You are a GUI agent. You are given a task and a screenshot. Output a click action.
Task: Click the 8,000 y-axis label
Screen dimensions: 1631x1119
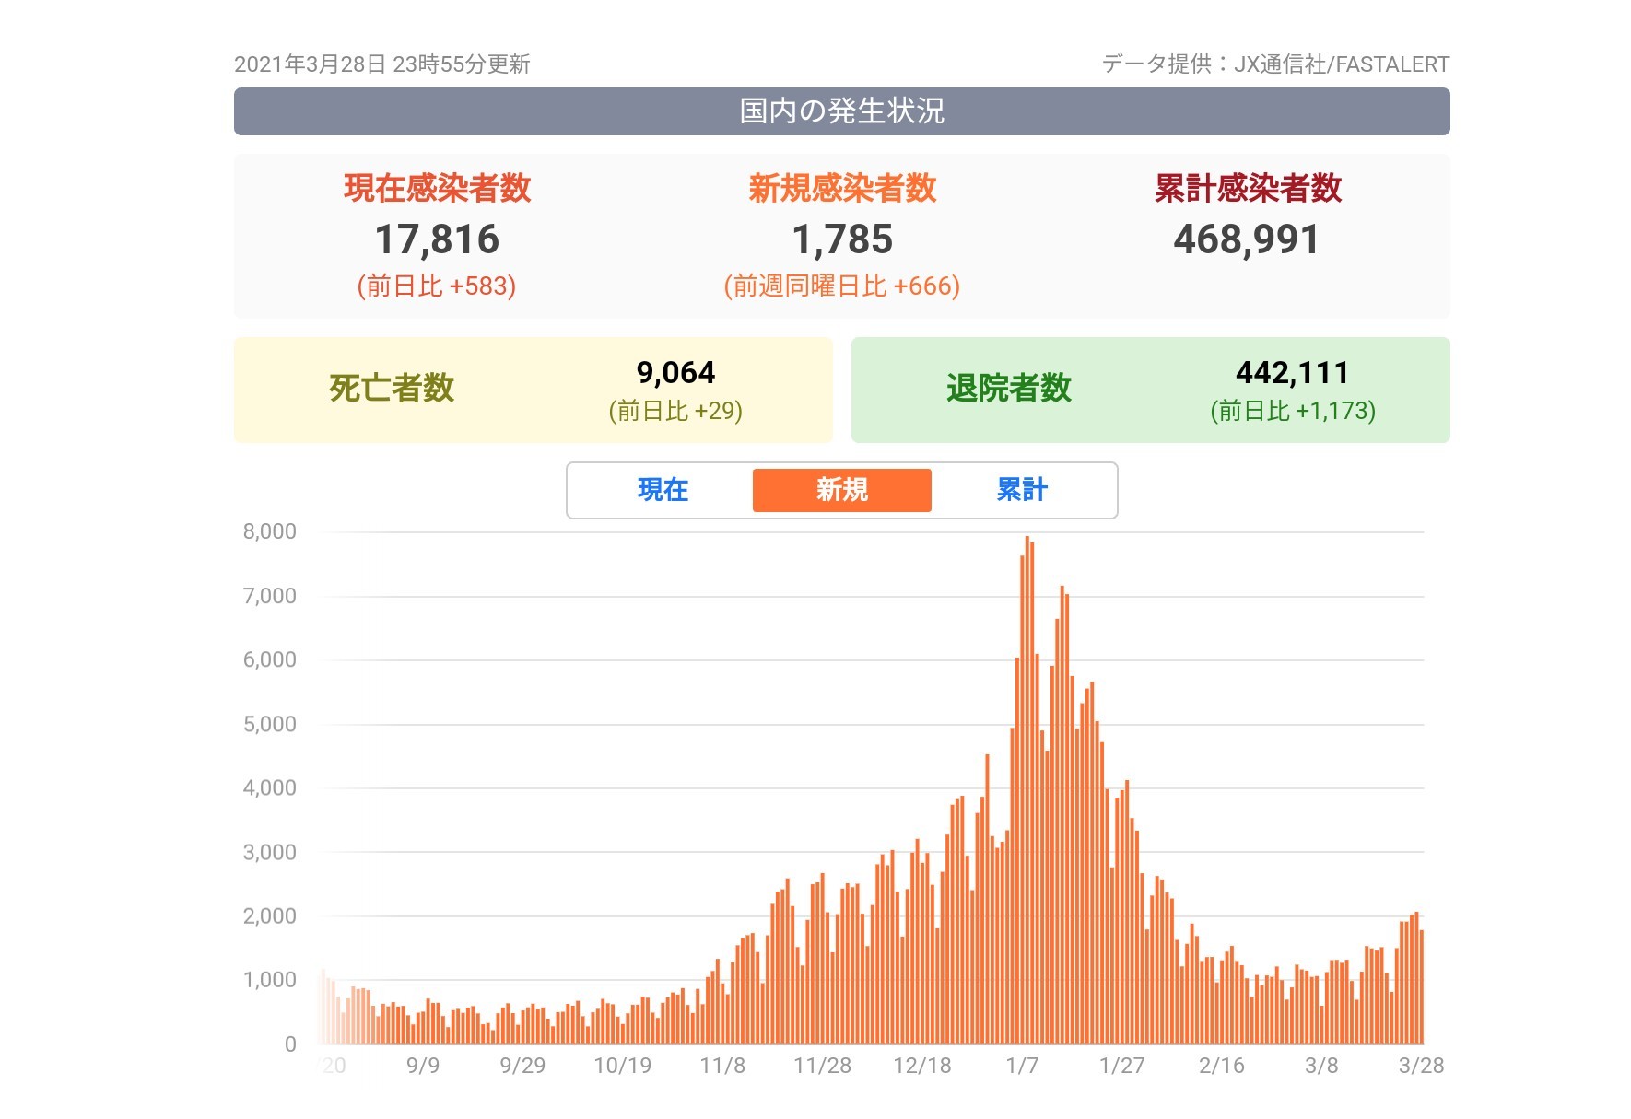point(269,531)
